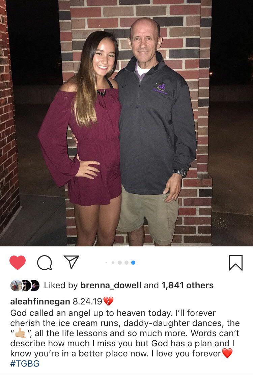Viewport: 253px width, 375px height.
Task: Open aleahfinnegan's profile from the caption
Action: point(40,301)
